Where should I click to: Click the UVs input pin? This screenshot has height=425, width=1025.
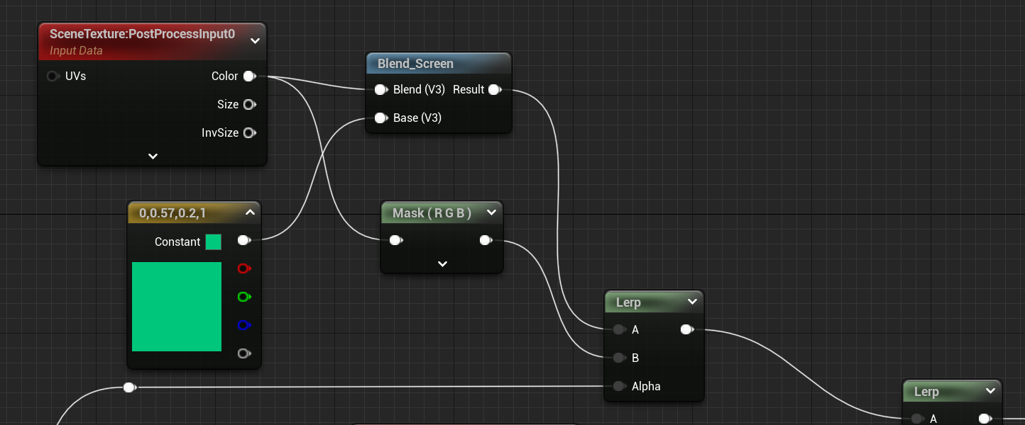point(53,76)
